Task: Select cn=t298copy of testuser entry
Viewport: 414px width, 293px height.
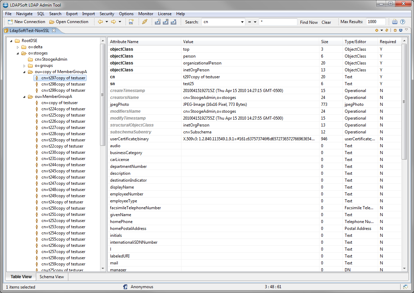Action: (63, 84)
